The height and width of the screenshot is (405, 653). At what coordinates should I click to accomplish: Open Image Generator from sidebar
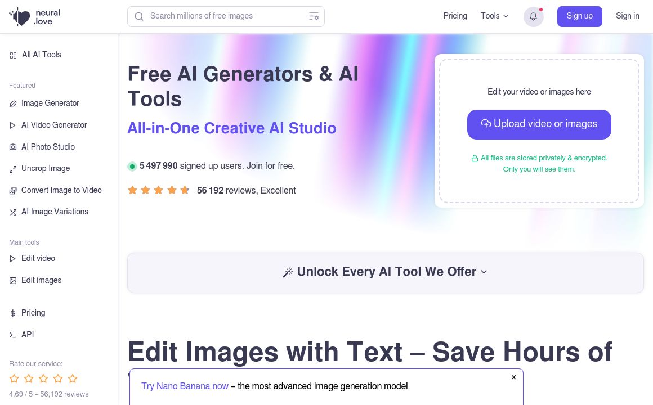tap(50, 103)
